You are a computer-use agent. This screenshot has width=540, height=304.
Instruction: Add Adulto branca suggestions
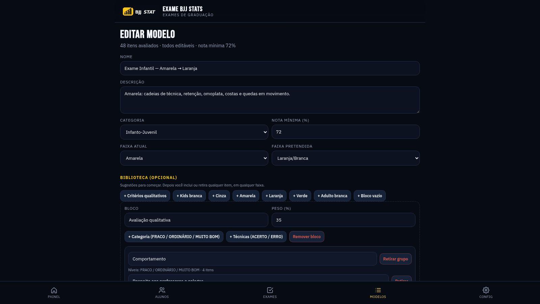[x=332, y=196]
